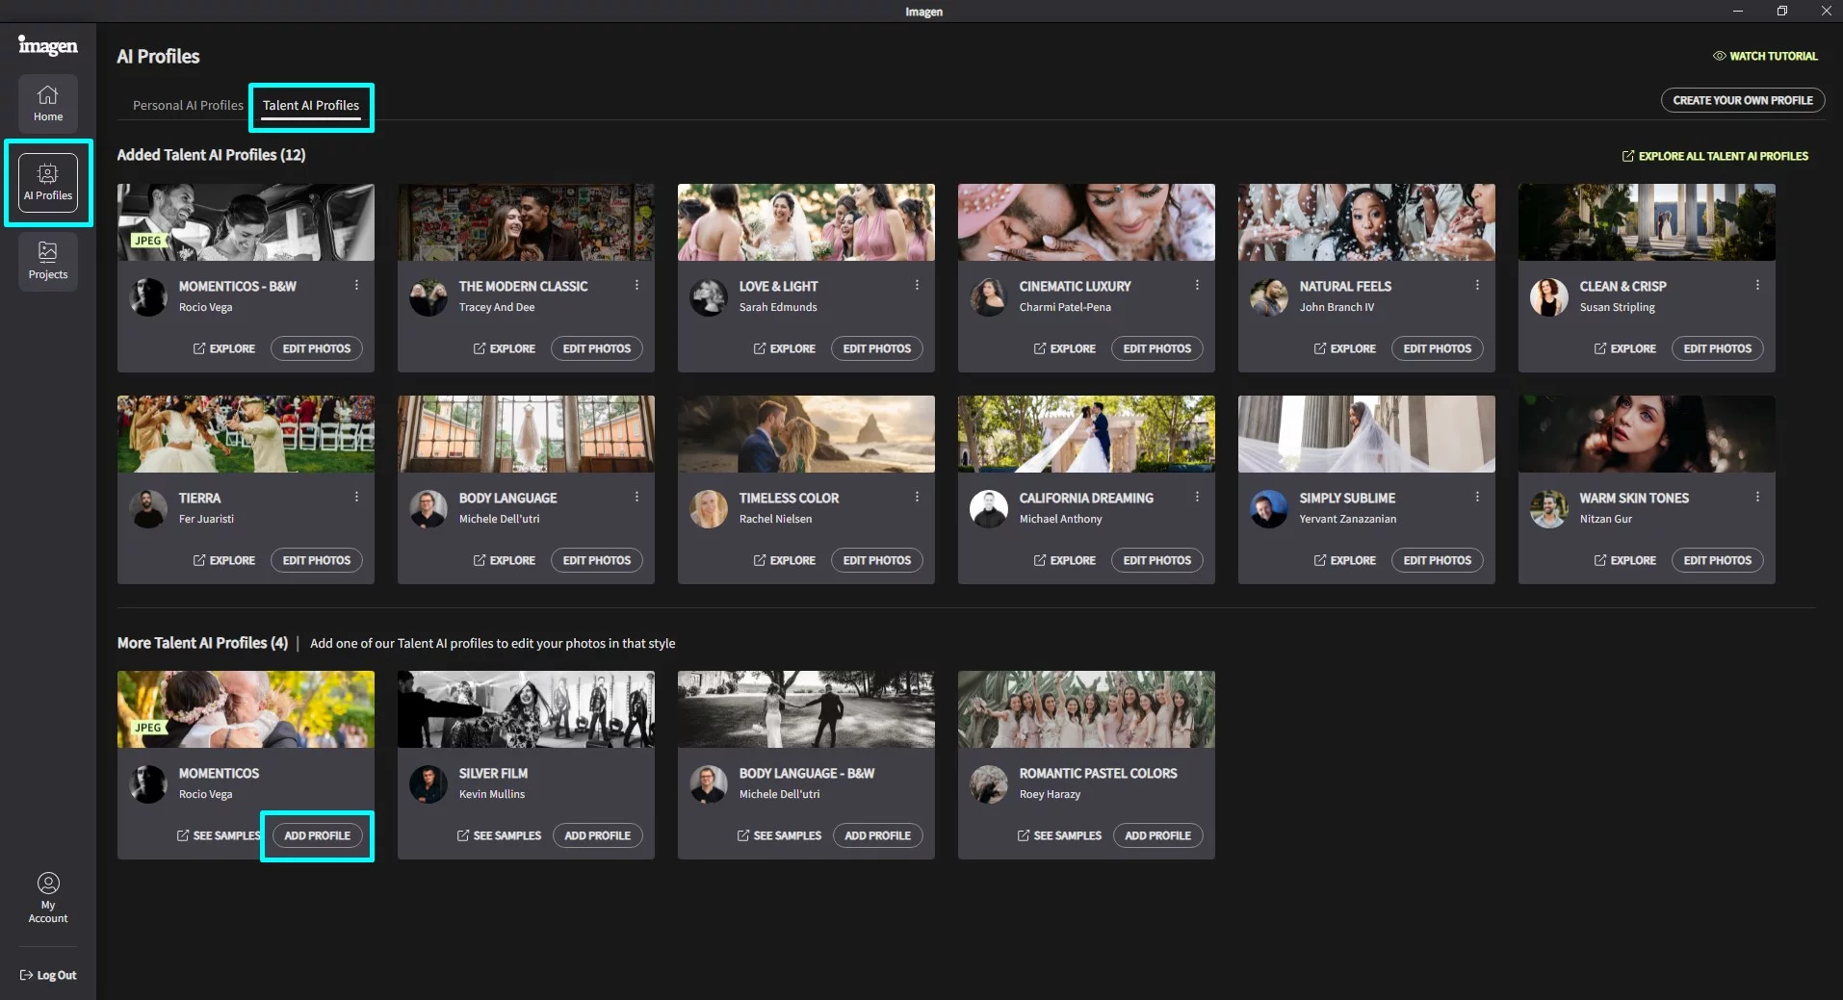Add the Silver Film profile
Viewport: 1843px width, 1000px height.
point(597,835)
